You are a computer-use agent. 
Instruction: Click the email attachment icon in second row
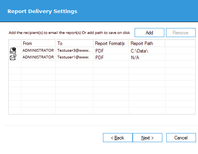[13, 57]
